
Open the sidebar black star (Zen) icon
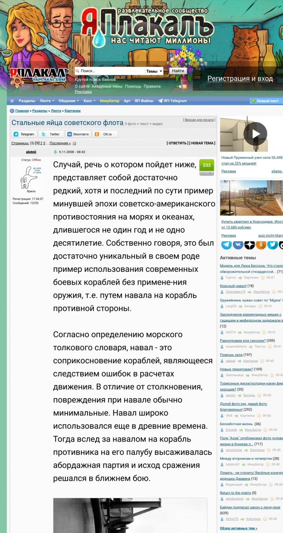[x=249, y=244]
